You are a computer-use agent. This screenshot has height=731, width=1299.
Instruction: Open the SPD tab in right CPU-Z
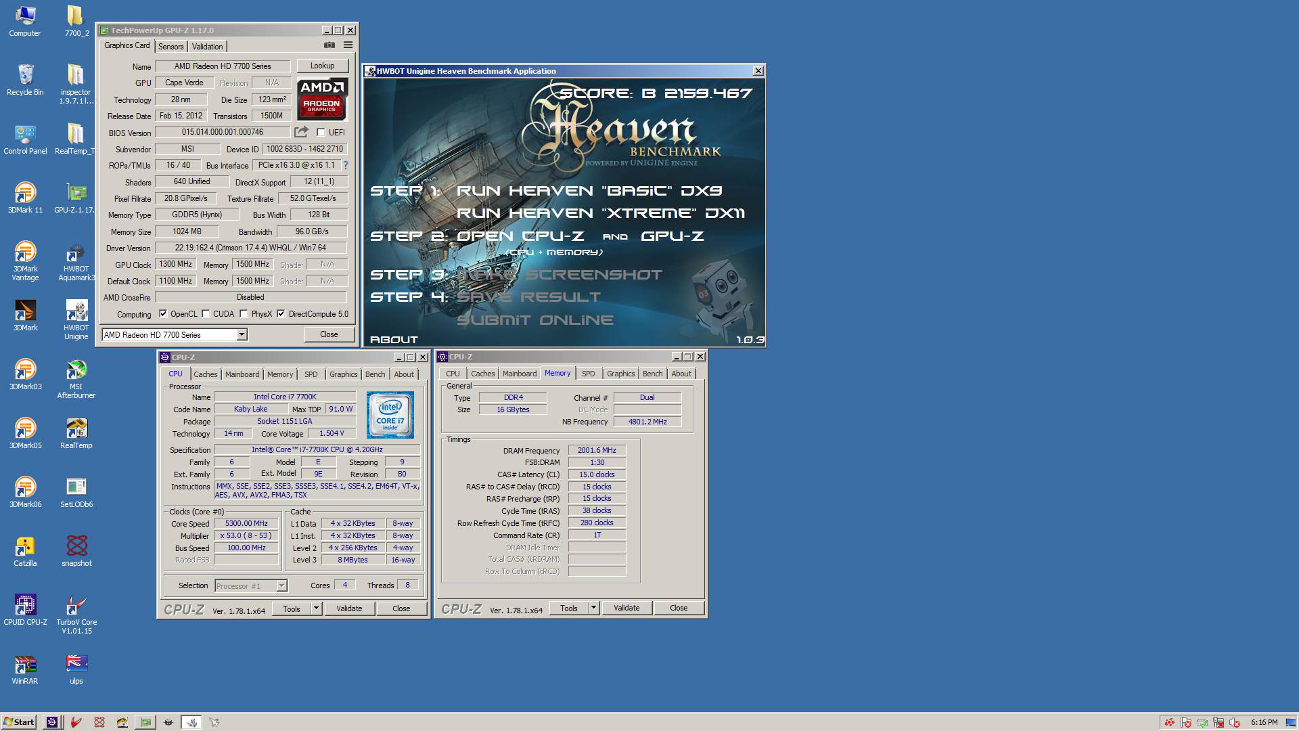point(589,374)
